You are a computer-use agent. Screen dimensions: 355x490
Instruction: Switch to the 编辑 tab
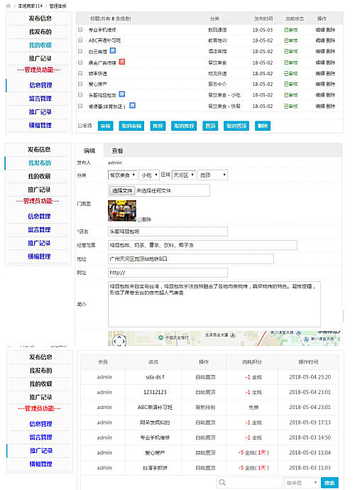[x=89, y=151]
